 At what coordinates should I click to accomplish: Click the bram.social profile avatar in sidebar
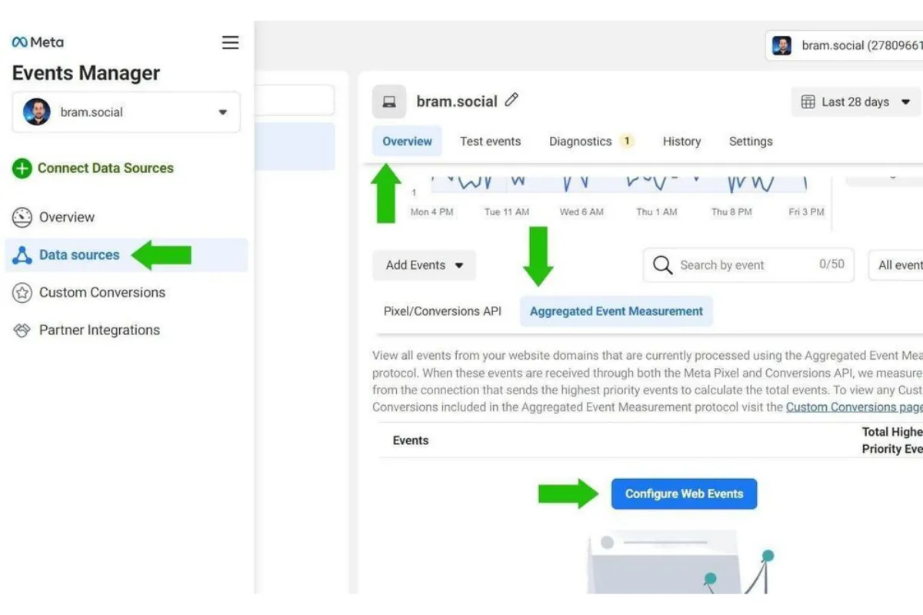(37, 112)
